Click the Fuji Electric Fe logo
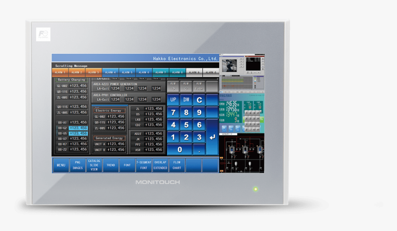 (x=43, y=34)
